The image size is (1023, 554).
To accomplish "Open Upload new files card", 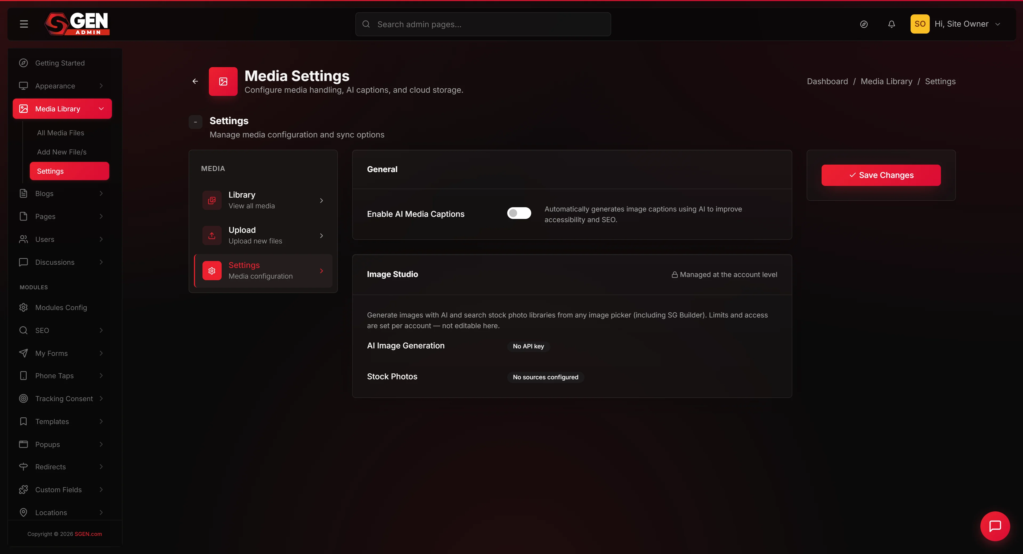I will tap(263, 235).
